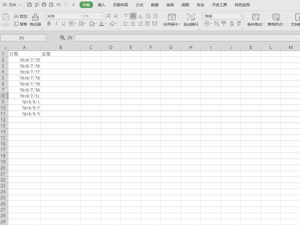Switch to the 数据 Data tab
Image resolution: width=300 pixels, height=225 pixels.
pos(154,5)
